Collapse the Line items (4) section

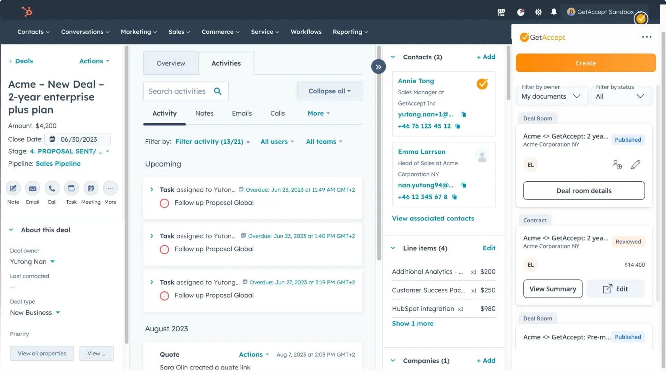click(x=393, y=248)
